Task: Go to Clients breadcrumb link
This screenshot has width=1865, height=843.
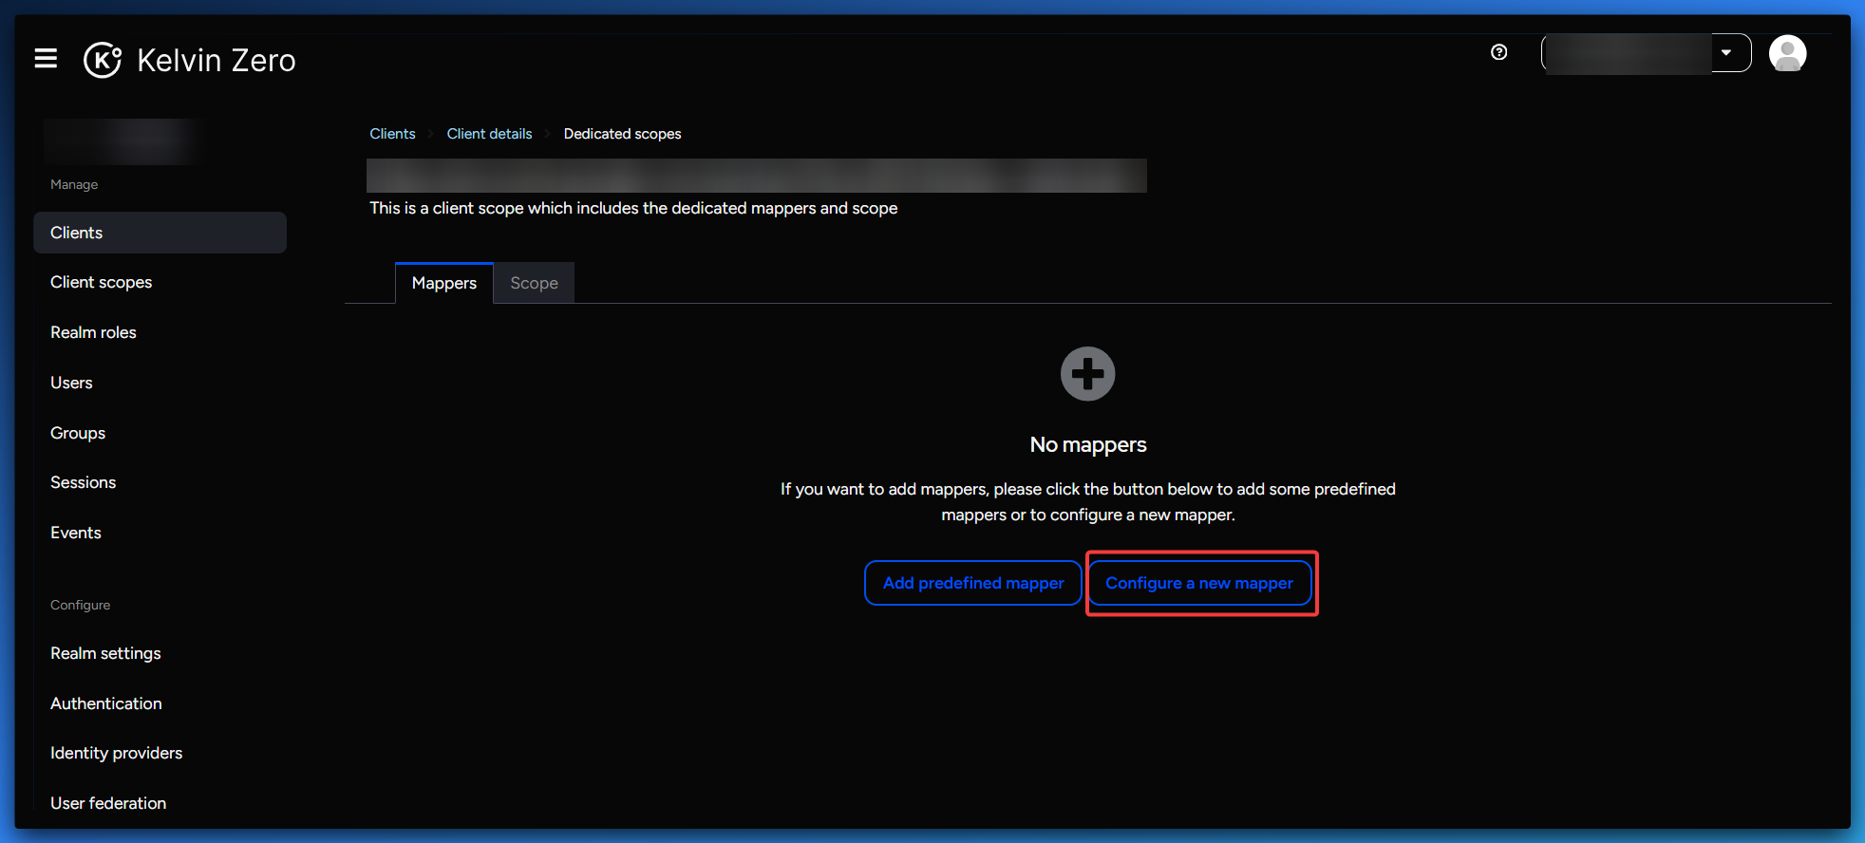Action: click(x=392, y=134)
